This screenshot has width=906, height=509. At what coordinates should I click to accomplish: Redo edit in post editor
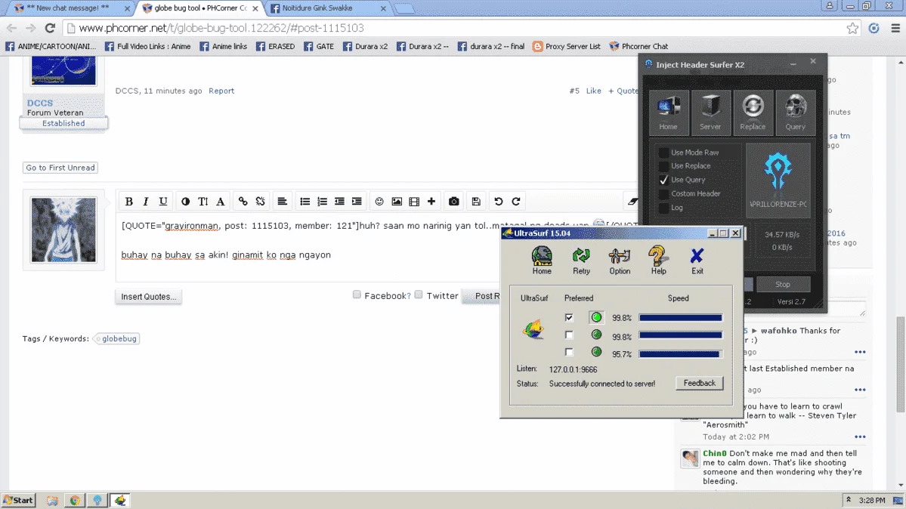[516, 201]
